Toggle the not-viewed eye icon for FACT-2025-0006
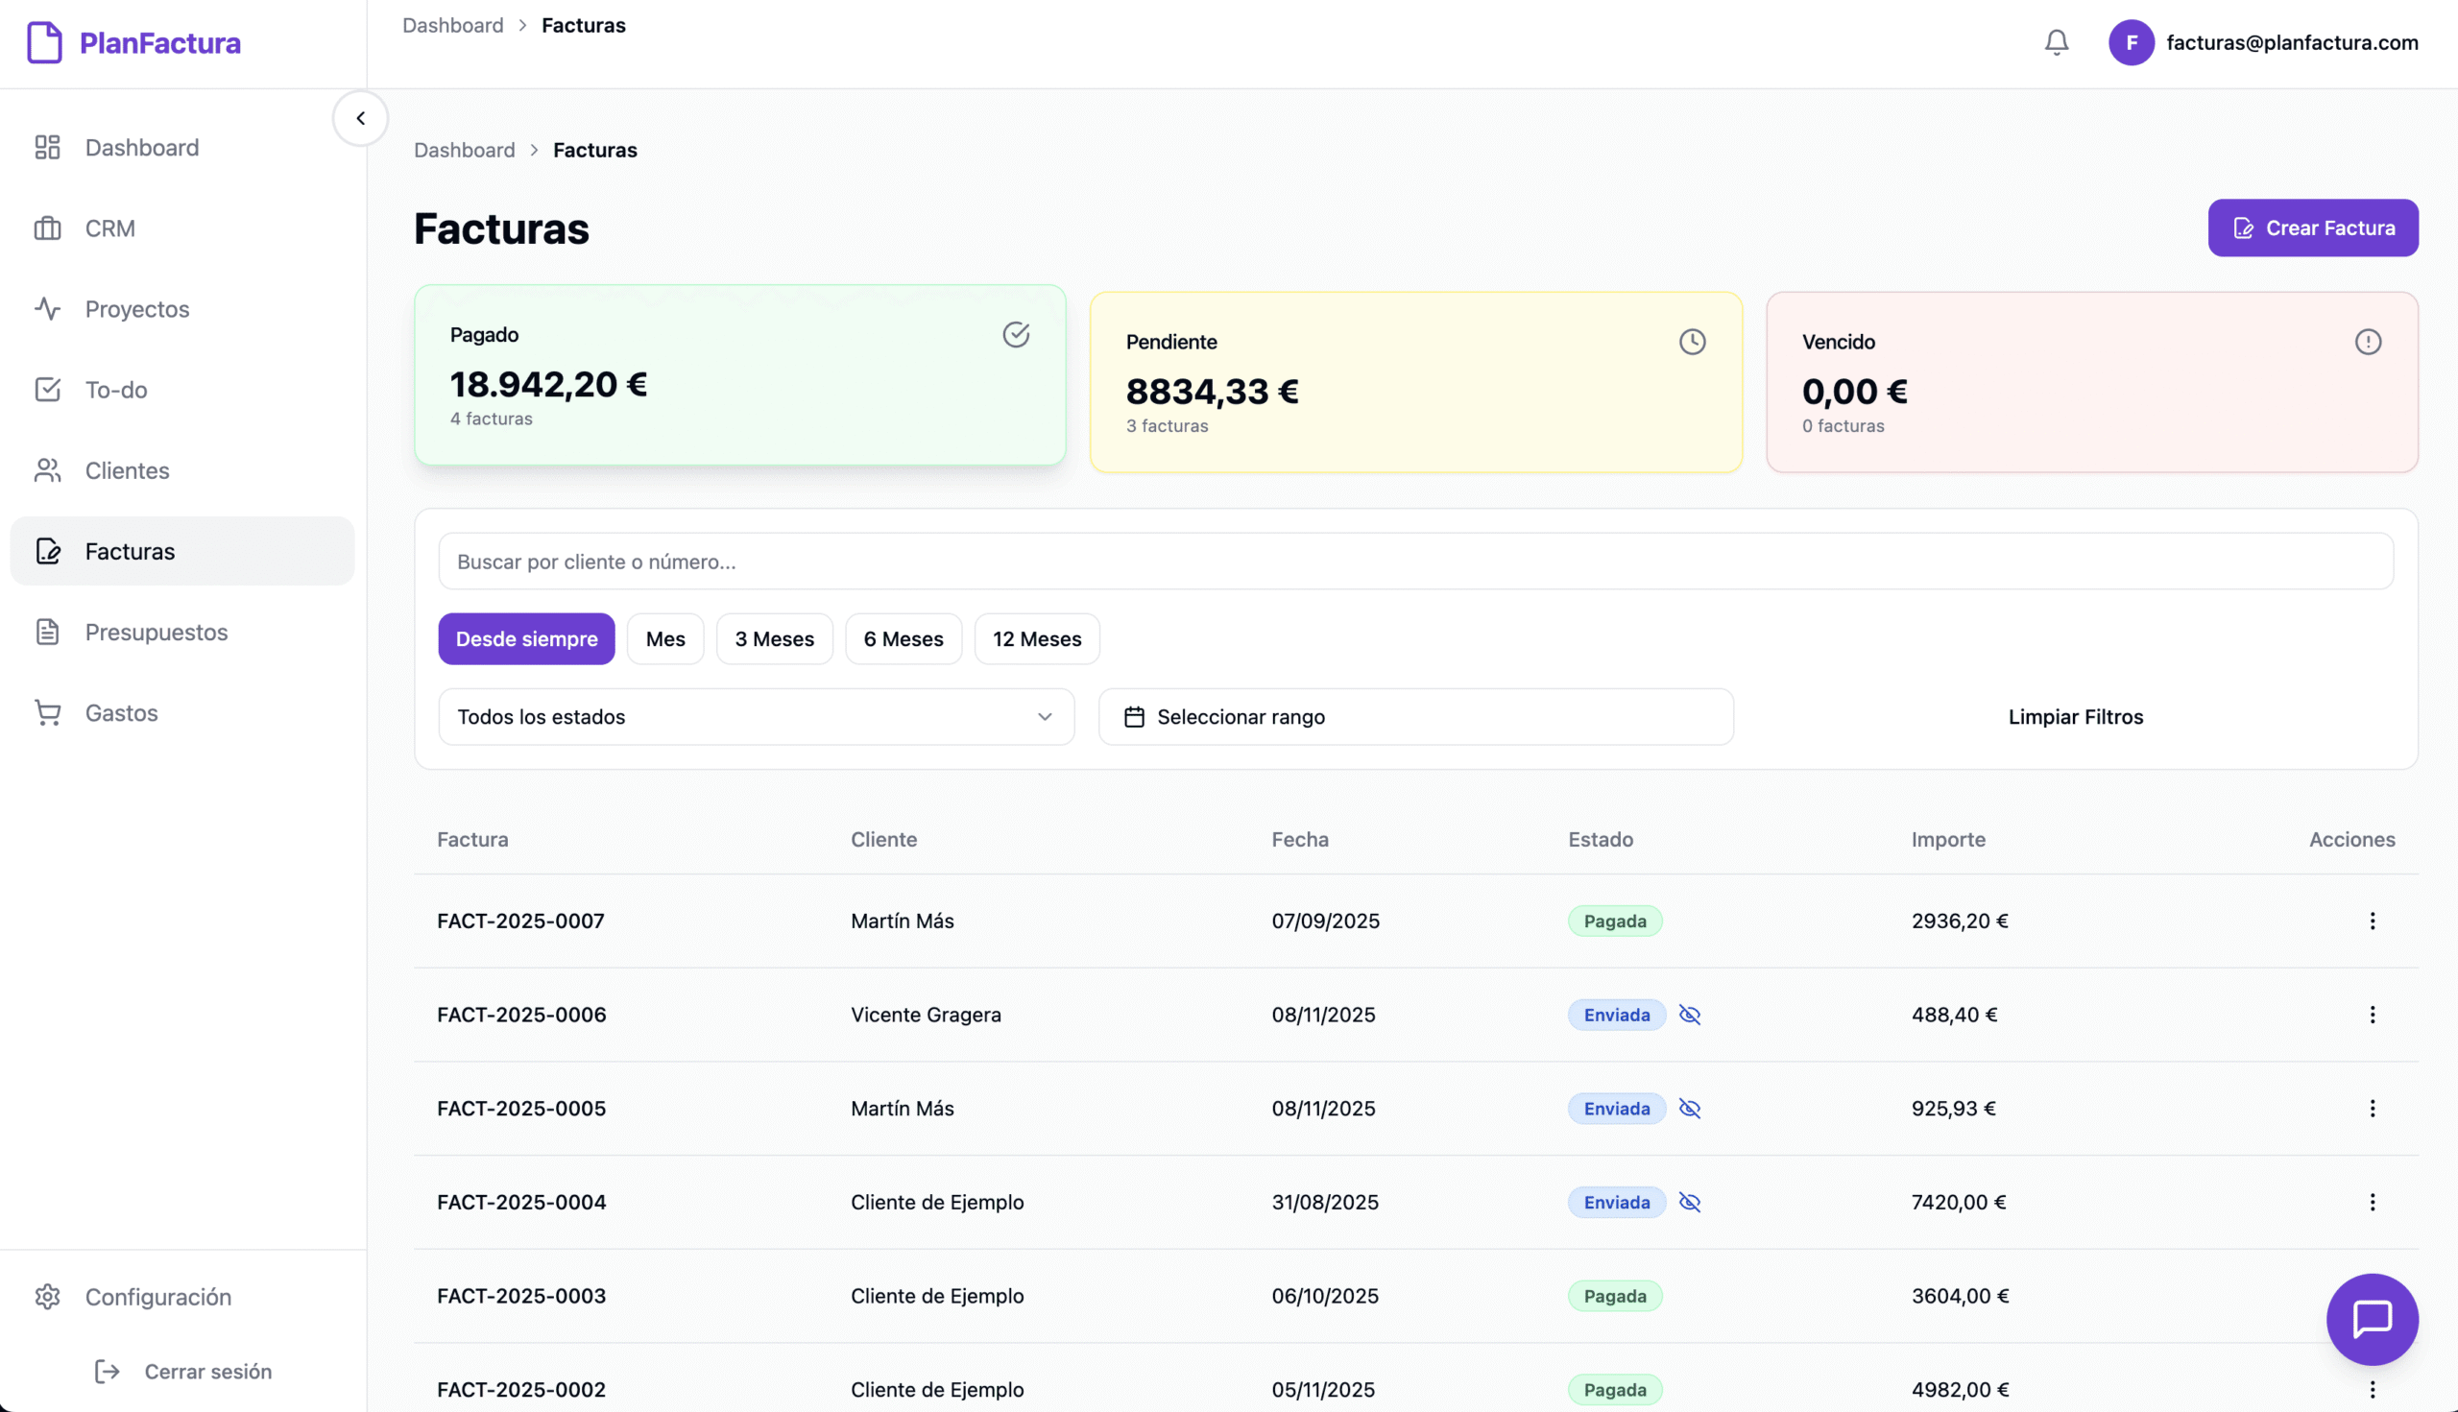The image size is (2458, 1412). coord(1689,1015)
